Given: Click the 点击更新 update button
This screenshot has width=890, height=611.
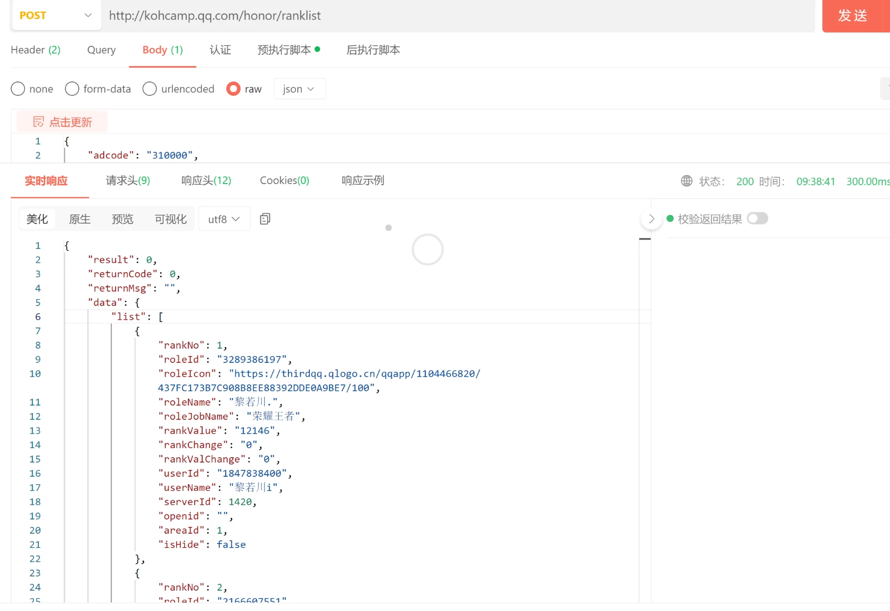Looking at the screenshot, I should click(62, 122).
